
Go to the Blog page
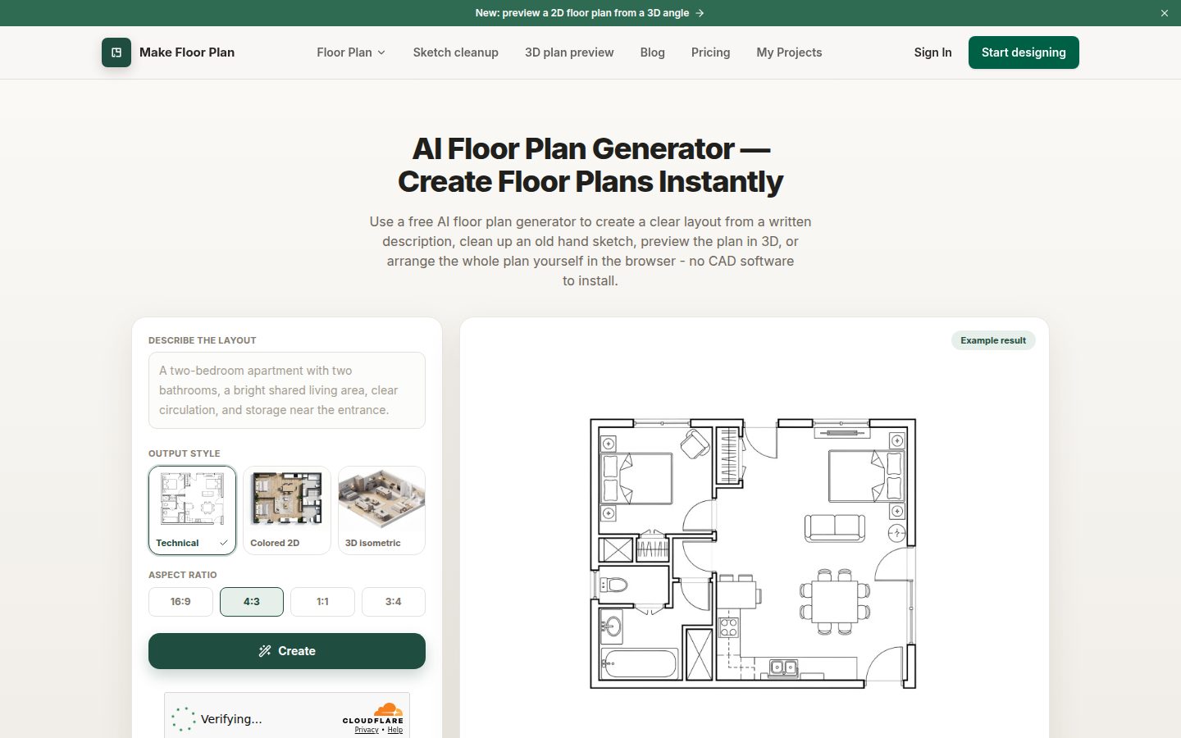click(653, 52)
